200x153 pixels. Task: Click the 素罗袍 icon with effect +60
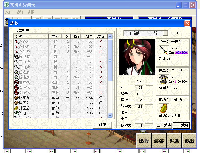pos(16,93)
